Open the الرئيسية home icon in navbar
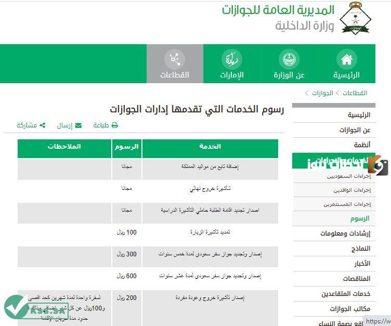Image resolution: width=391 pixels, height=326 pixels. (x=346, y=59)
